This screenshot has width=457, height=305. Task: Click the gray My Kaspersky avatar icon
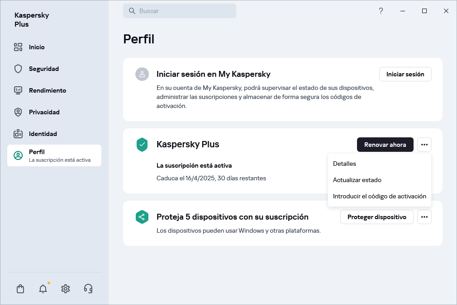142,74
